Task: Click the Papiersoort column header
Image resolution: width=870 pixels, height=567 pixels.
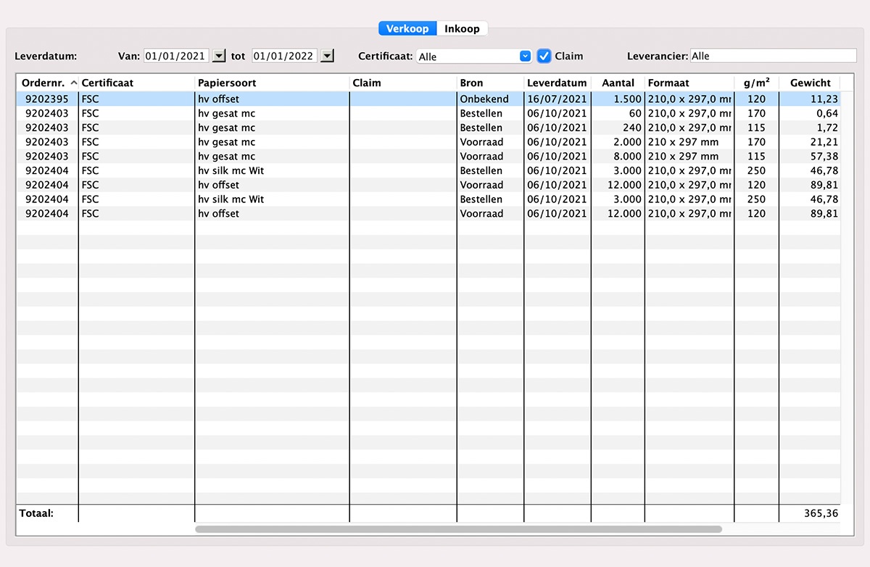Action: pos(272,83)
